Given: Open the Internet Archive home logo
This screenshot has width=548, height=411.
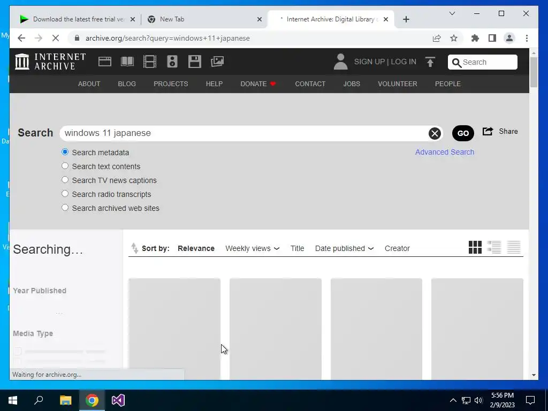Looking at the screenshot, I should click(50, 62).
